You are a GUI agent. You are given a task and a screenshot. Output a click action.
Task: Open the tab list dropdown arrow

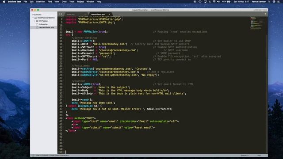(265, 14)
